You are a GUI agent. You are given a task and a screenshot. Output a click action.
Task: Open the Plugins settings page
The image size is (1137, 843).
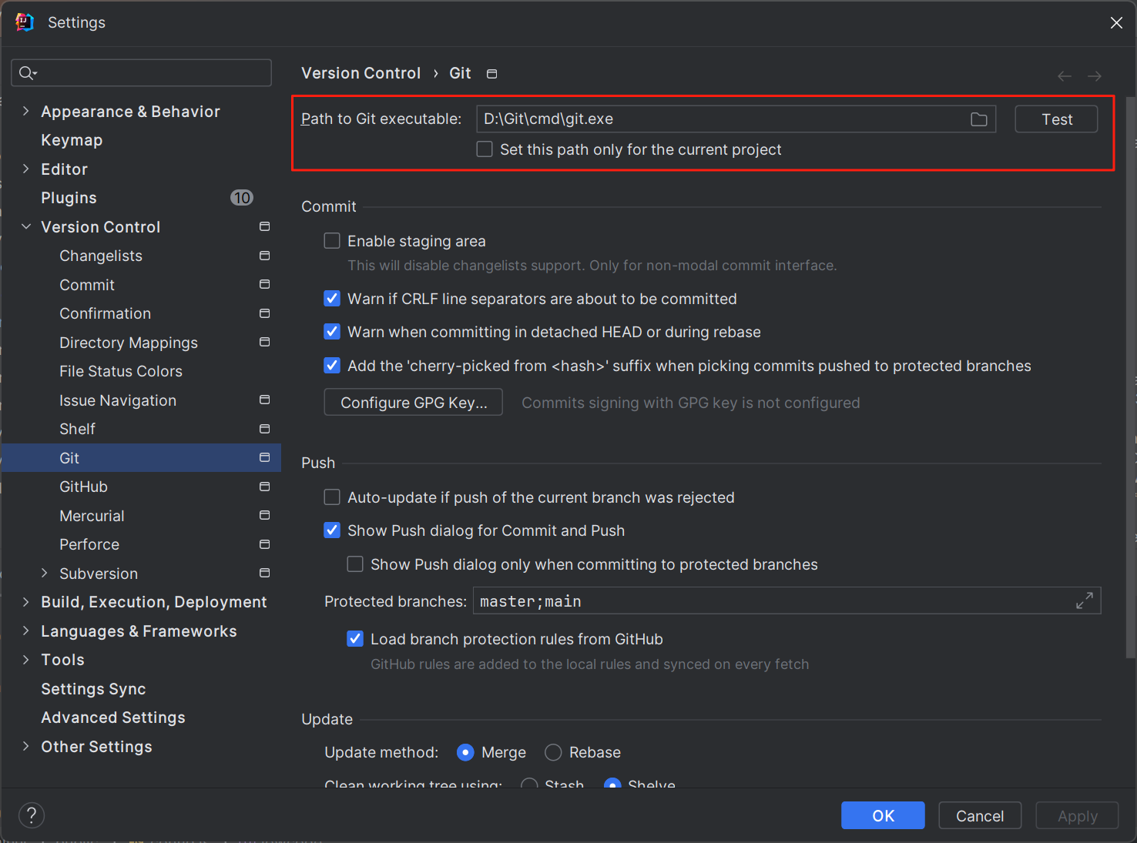[69, 198]
